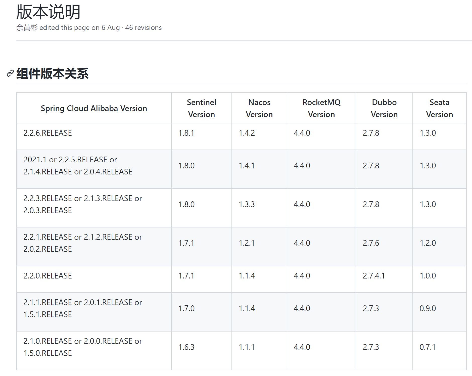Click the Nacos Version column header

(259, 108)
